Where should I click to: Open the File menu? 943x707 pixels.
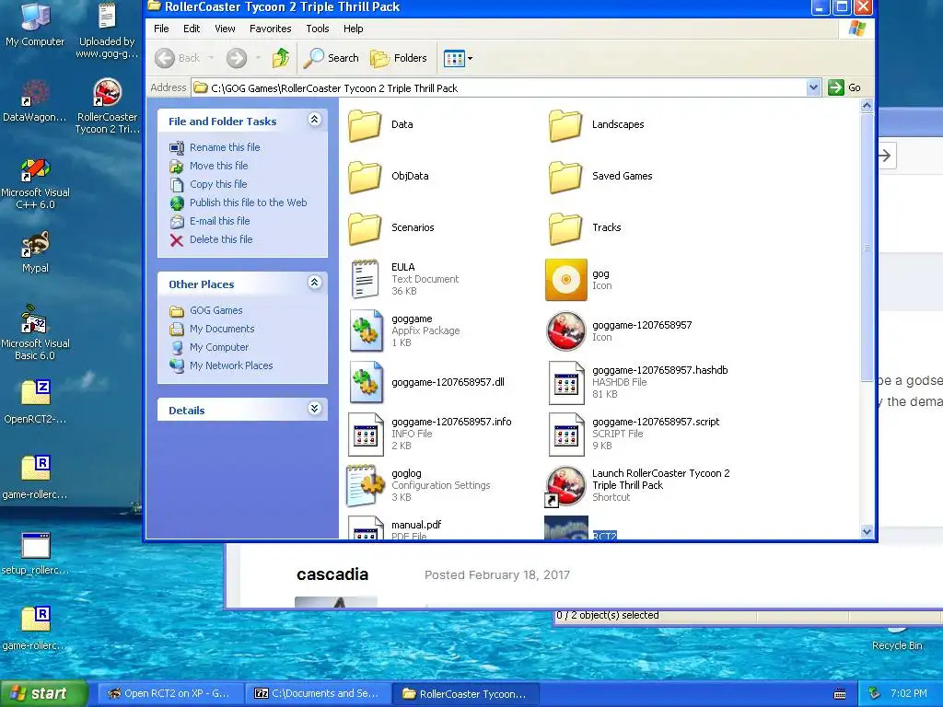click(161, 29)
